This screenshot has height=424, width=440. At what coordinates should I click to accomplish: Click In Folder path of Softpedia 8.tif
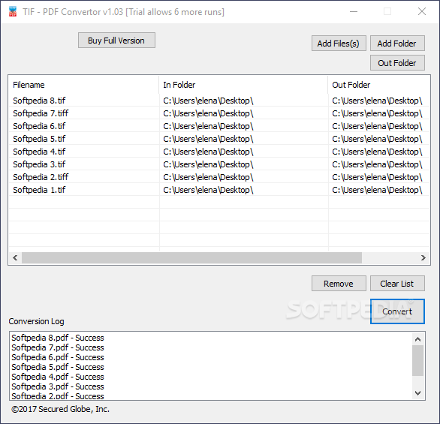[x=208, y=101]
